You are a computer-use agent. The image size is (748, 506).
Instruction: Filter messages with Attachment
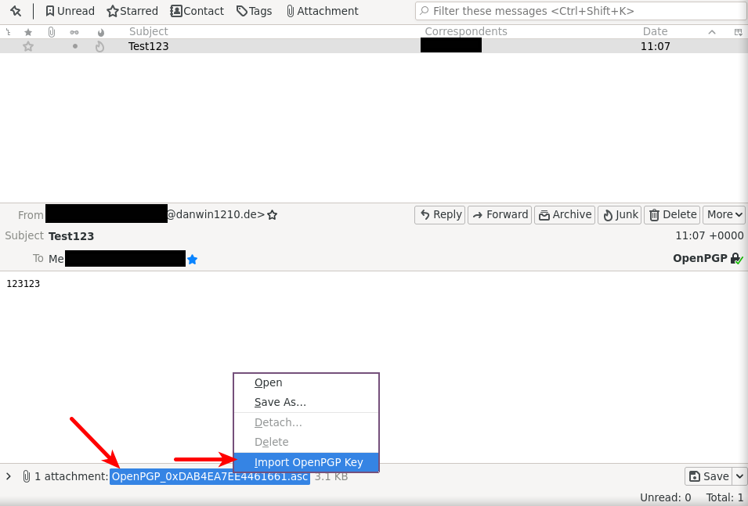322,11
